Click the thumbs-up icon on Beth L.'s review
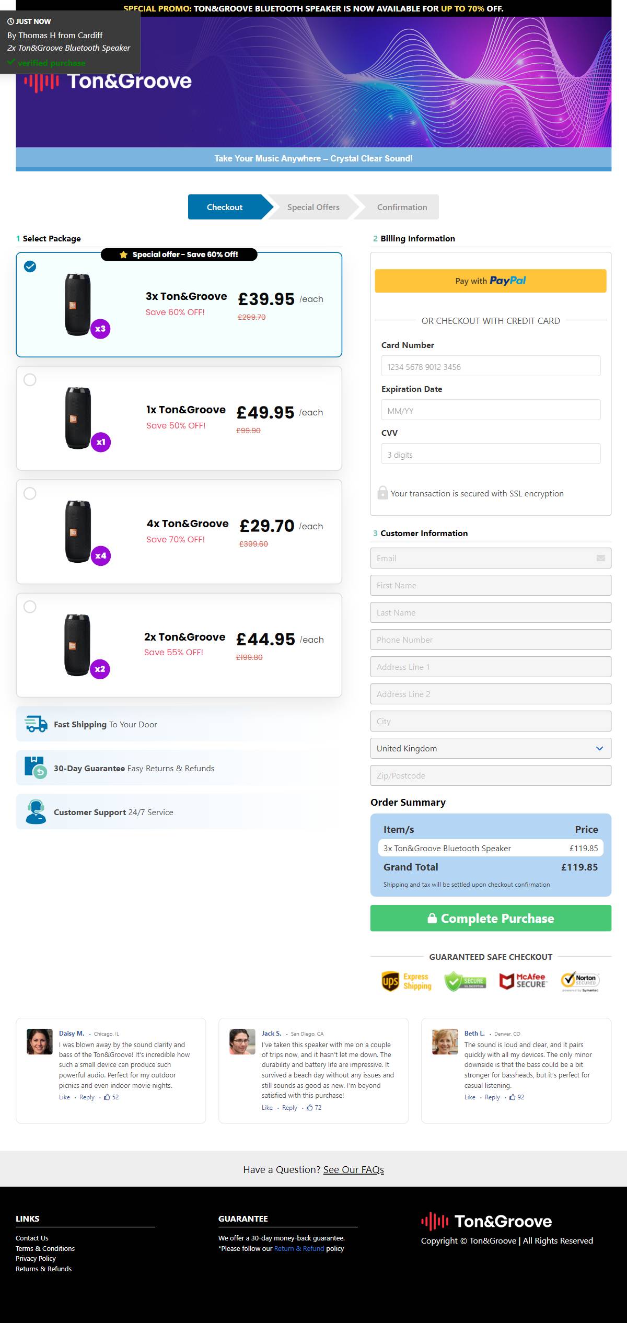Image resolution: width=627 pixels, height=1323 pixels. pyautogui.click(x=513, y=1097)
